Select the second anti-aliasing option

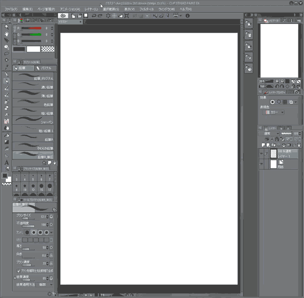coord(34,232)
